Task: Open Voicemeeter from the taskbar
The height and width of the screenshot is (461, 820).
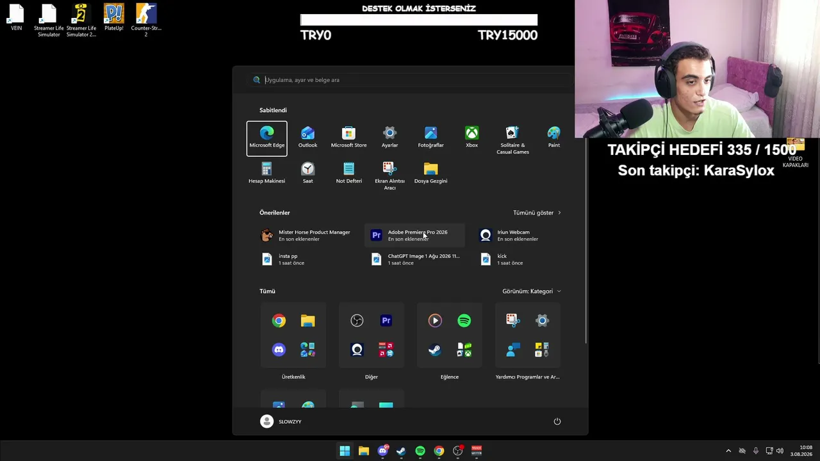Action: 477,451
